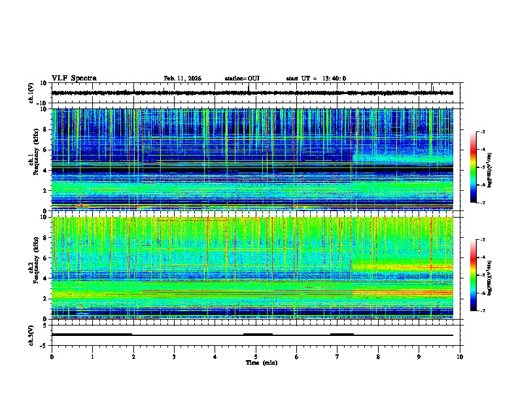
Task: Click the "-5" tick of ch.3(V) axis
Action: pyautogui.click(x=44, y=346)
